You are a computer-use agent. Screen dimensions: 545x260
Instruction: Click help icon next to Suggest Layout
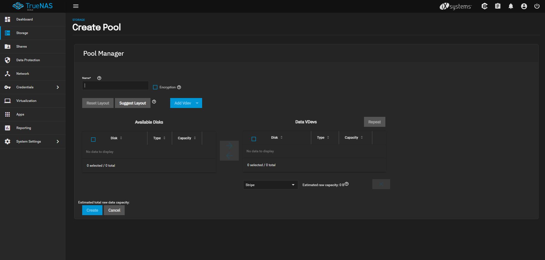(154, 102)
